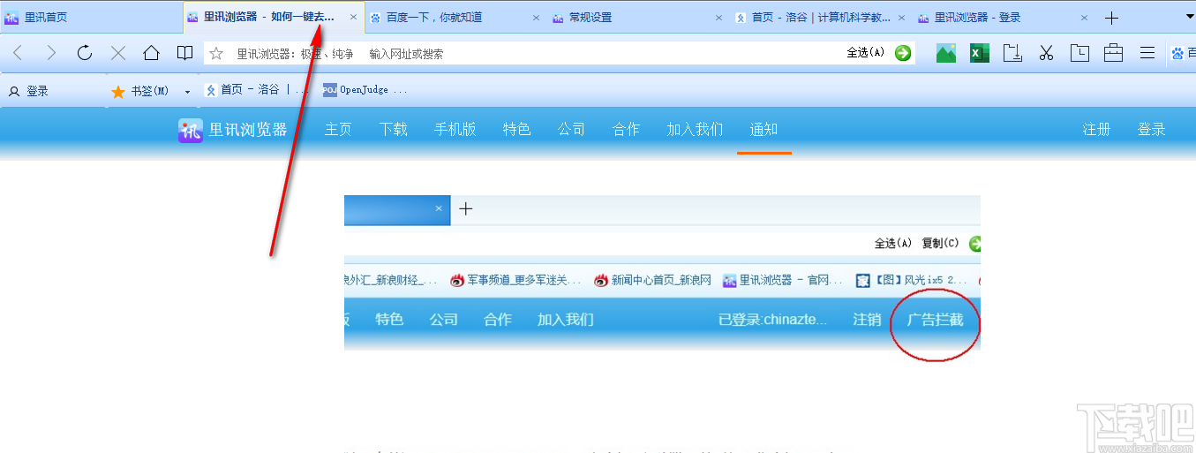Viewport: 1196px width, 453px height.
Task: Open the 首页 - 洛谷 bookmark
Action: (257, 90)
